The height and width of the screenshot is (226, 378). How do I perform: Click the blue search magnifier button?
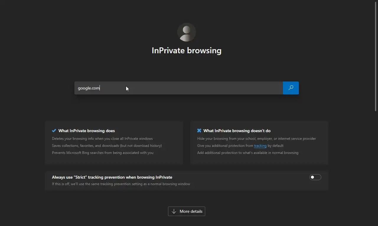(x=291, y=88)
